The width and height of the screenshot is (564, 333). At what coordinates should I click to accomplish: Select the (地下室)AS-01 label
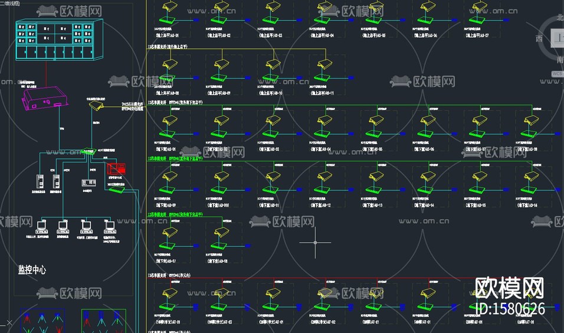pos(166,149)
